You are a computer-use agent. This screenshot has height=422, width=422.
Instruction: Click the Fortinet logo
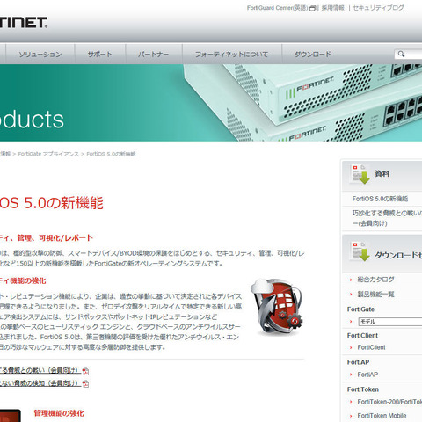pyautogui.click(x=24, y=23)
